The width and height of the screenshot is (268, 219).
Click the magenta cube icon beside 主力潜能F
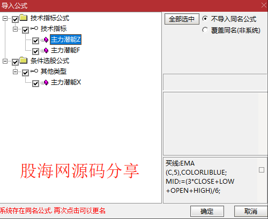(x=46, y=51)
